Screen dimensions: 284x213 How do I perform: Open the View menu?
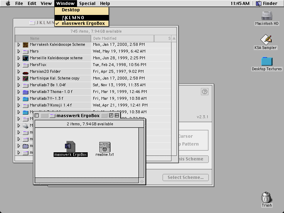46,3
